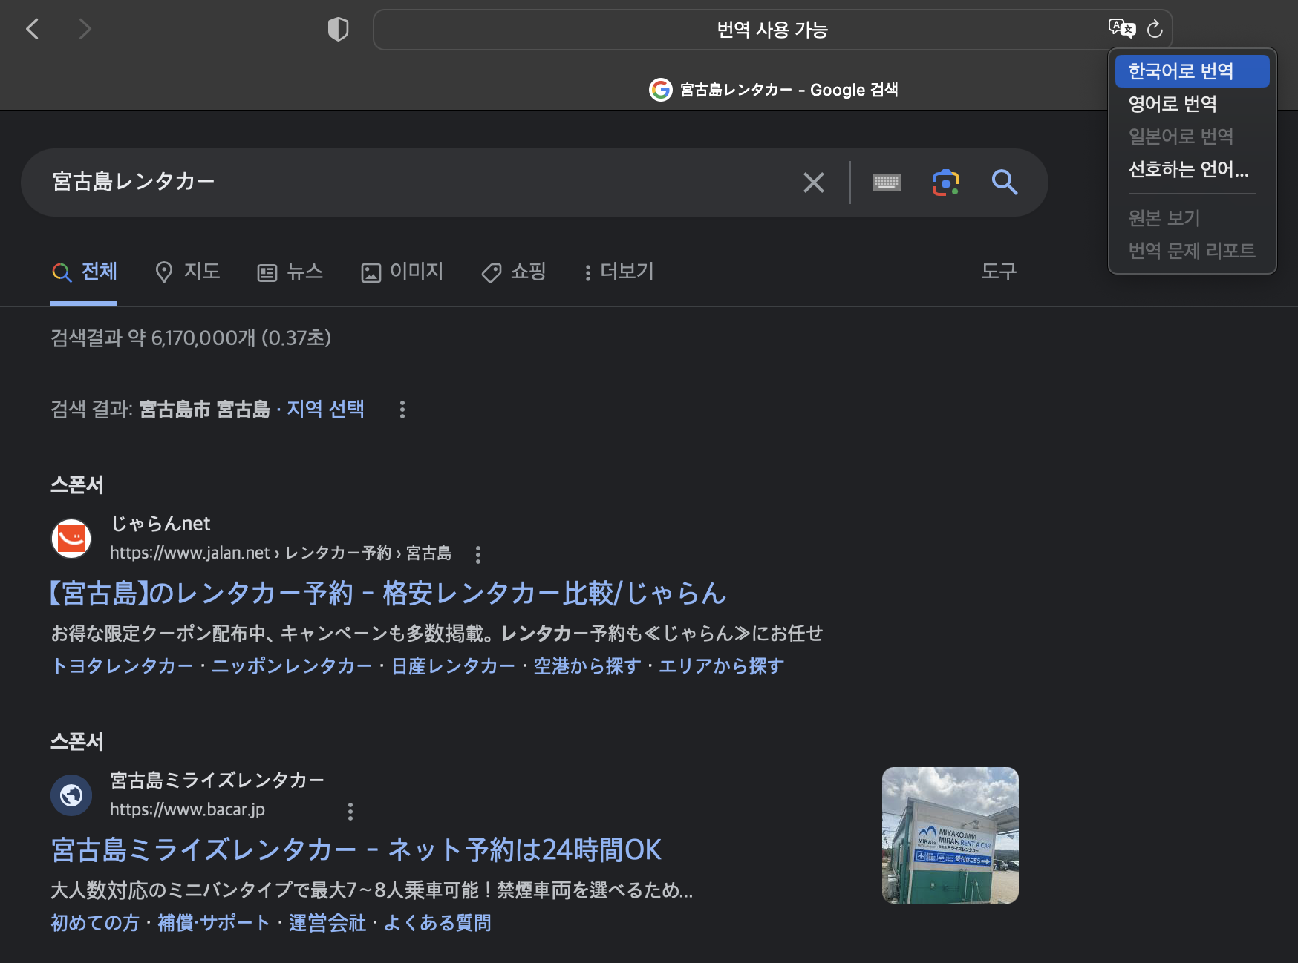Go back with the Safari back arrow
Viewport: 1298px width, 963px height.
33,30
